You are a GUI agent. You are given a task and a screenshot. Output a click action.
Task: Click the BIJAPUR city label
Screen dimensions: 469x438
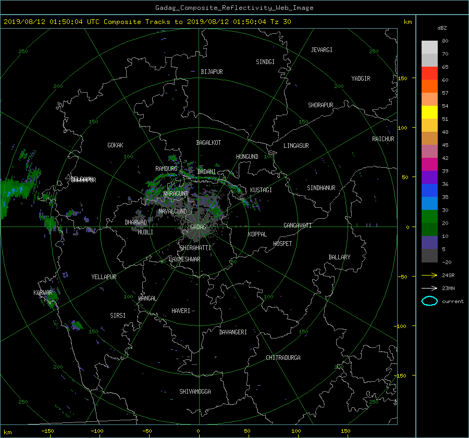tap(212, 72)
